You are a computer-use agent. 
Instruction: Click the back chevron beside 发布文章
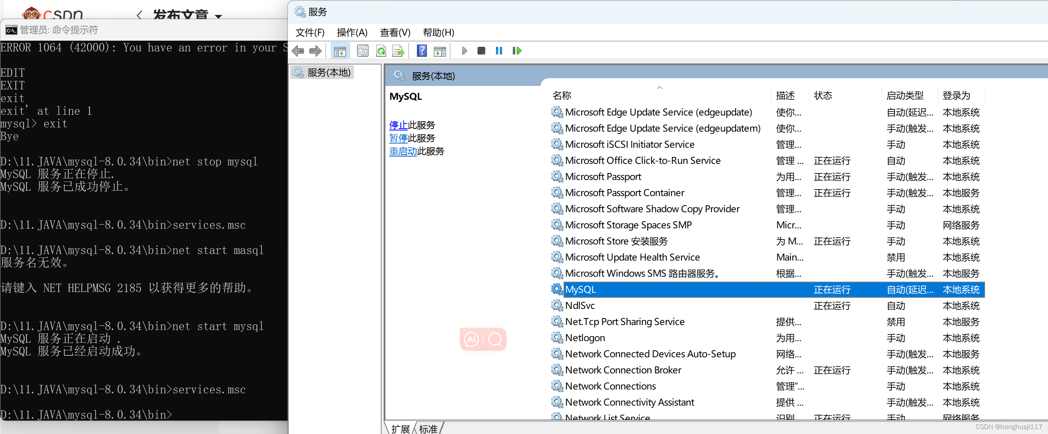point(139,15)
